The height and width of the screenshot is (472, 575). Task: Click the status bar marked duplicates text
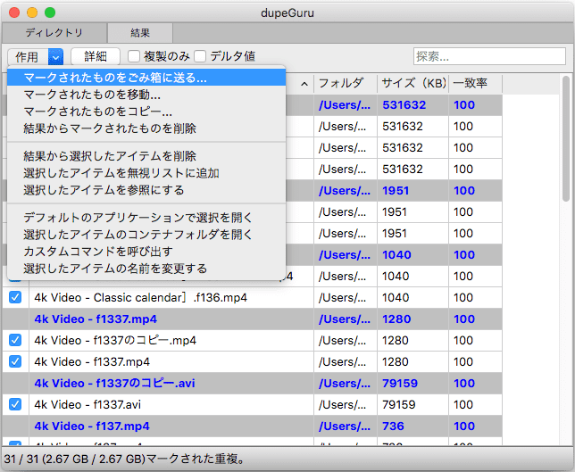[x=125, y=459]
